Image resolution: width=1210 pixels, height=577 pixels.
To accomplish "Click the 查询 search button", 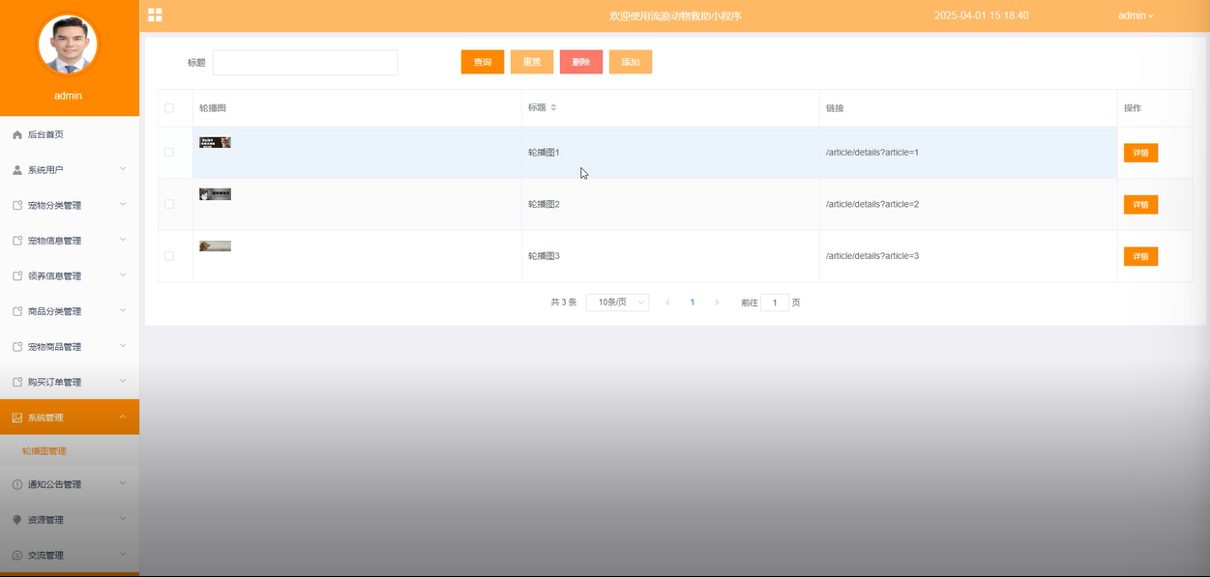I will (483, 62).
